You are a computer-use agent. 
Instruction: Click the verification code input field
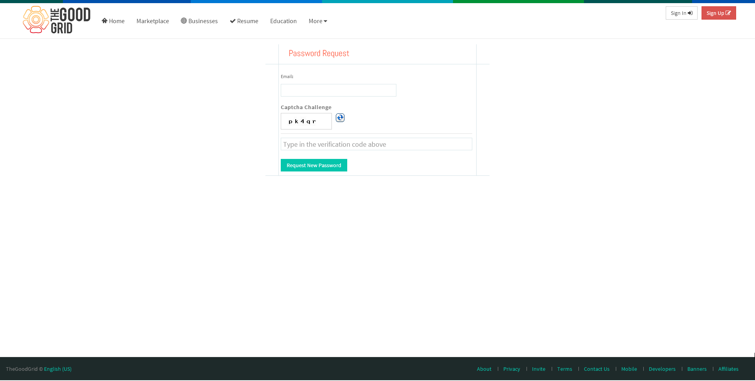tap(376, 144)
